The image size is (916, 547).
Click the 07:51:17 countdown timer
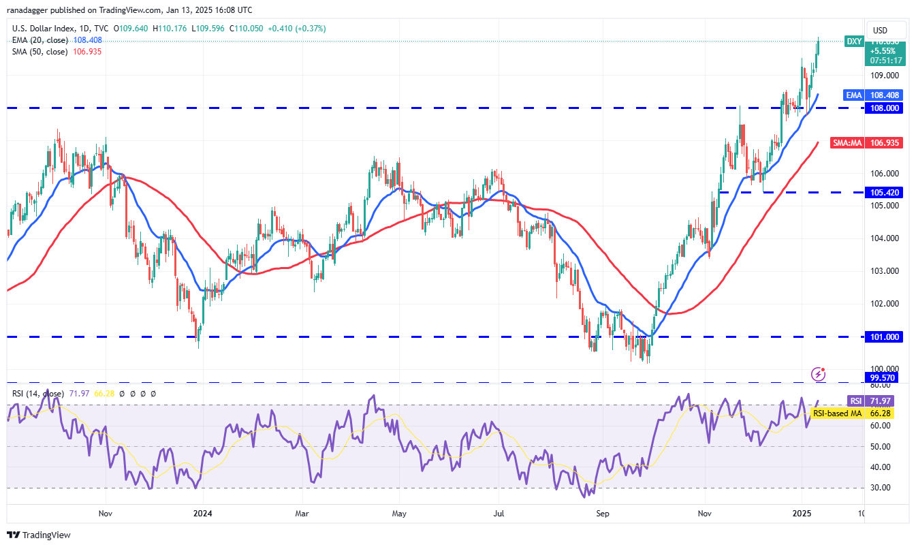pyautogui.click(x=886, y=60)
